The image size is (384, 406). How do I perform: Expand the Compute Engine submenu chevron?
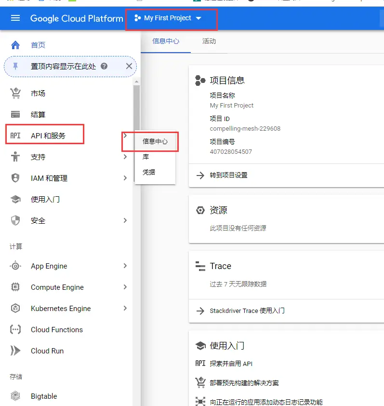tap(125, 287)
